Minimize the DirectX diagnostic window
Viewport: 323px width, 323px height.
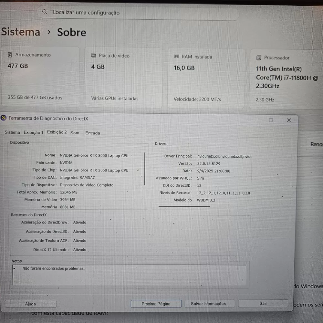pyautogui.click(x=253, y=120)
